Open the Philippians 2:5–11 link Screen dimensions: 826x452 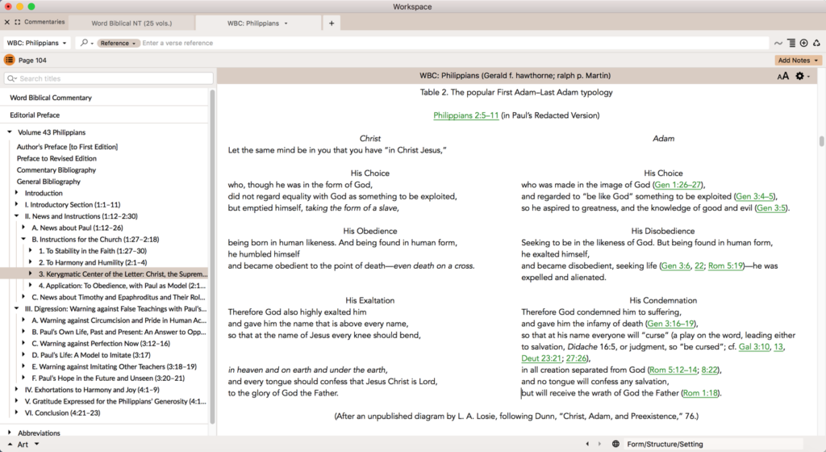(x=465, y=115)
